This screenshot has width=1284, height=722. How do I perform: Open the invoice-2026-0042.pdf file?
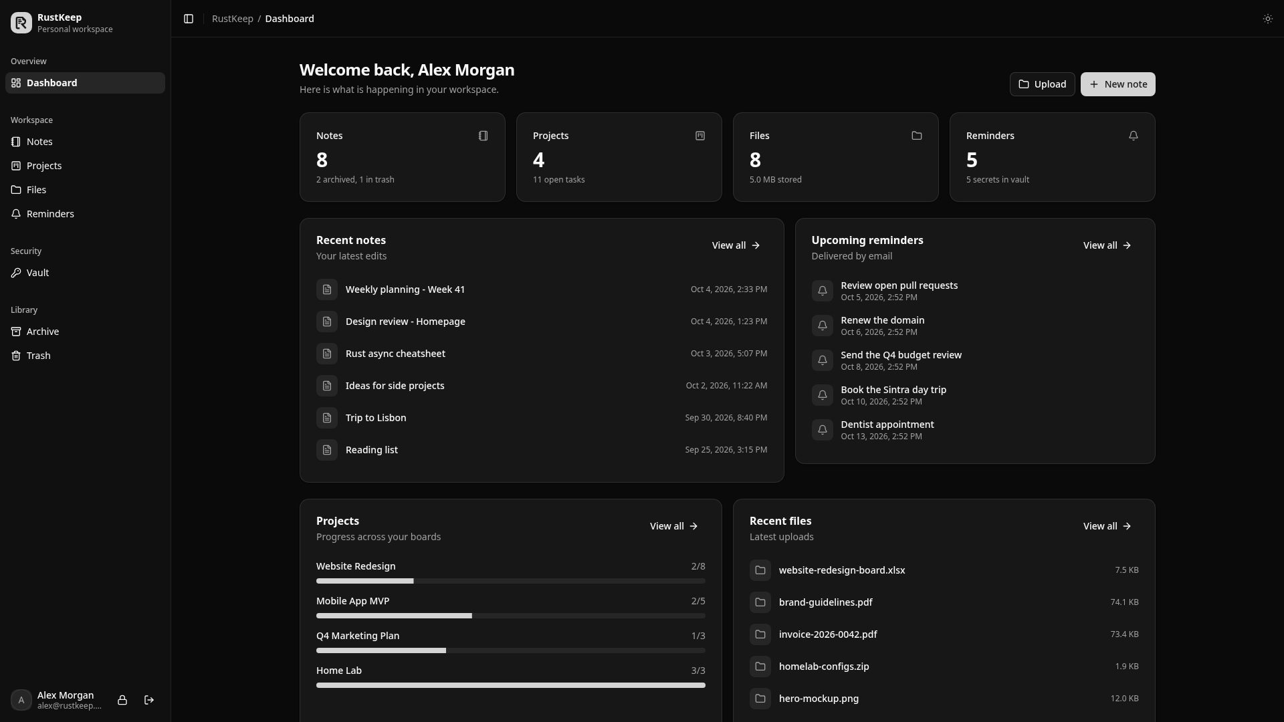pos(944,634)
